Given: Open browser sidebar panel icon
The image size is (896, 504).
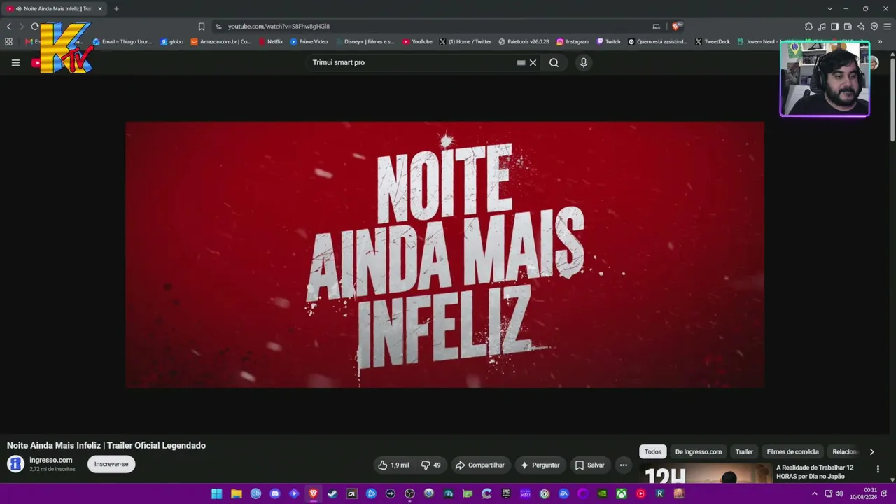Looking at the screenshot, I should click(x=834, y=27).
